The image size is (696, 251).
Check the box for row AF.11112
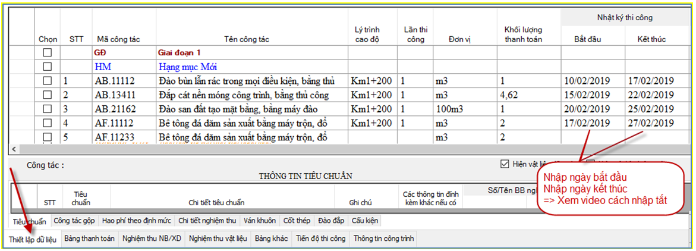47,124
